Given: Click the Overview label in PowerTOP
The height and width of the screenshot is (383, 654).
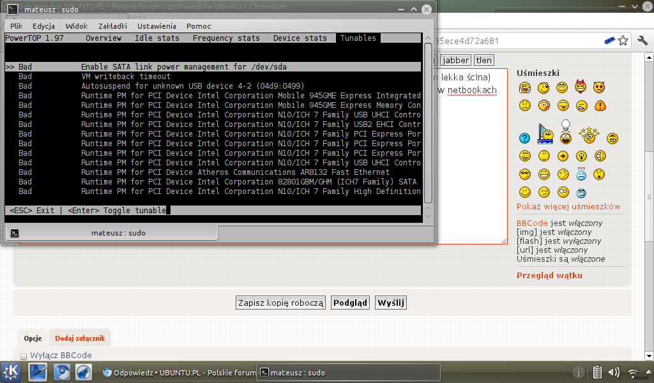Looking at the screenshot, I should 103,38.
